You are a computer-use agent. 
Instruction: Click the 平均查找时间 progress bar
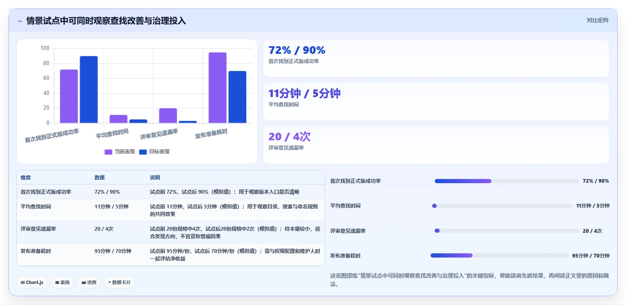tap(502, 206)
